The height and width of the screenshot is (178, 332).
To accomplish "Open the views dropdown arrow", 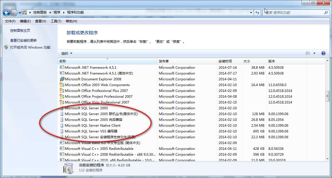I will coord(314,53).
